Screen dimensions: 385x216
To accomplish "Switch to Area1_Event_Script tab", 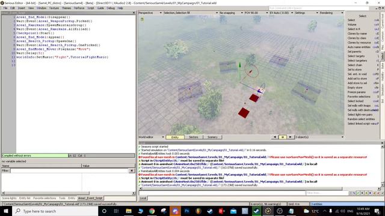I will click(90, 198).
